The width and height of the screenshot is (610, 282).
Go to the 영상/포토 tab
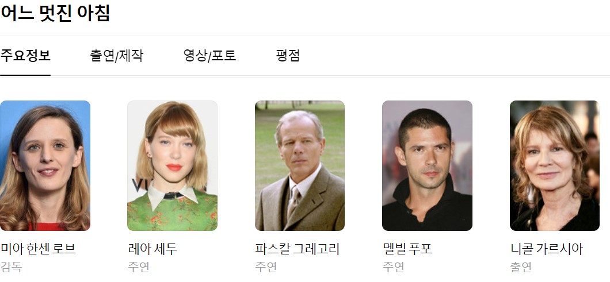[x=209, y=56]
